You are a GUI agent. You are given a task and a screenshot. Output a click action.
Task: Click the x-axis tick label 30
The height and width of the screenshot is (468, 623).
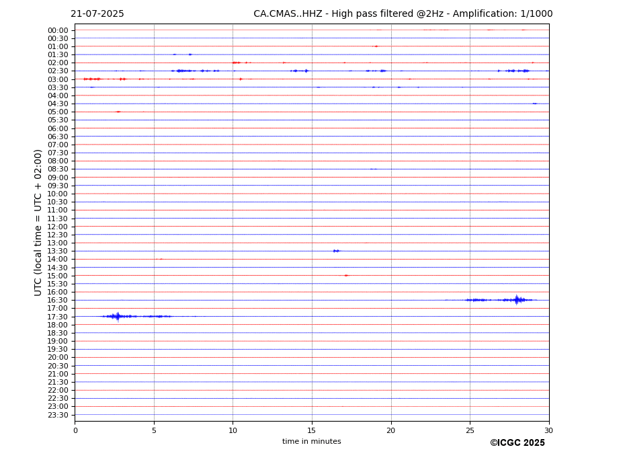pos(548,430)
